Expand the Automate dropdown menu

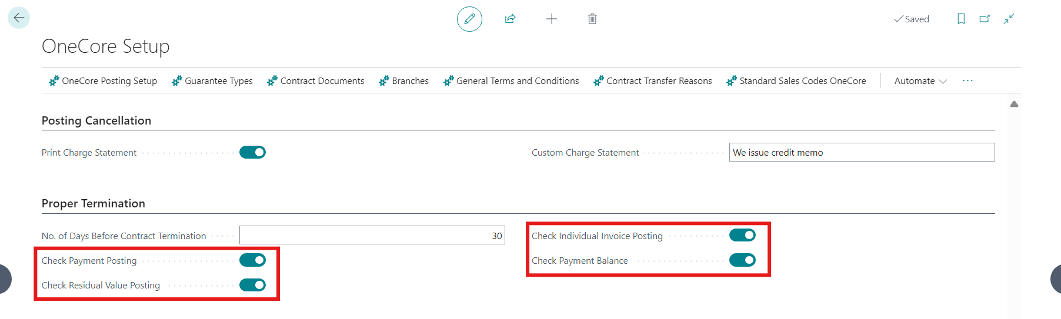point(920,81)
